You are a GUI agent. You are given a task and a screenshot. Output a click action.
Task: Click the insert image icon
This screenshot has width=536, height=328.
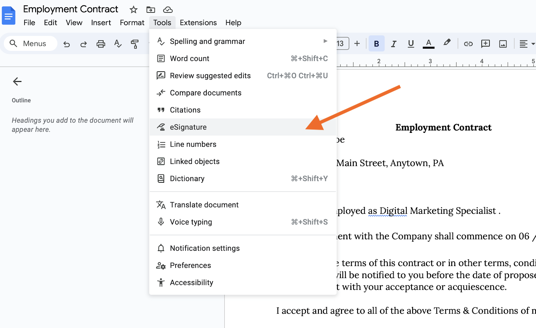tap(503, 44)
